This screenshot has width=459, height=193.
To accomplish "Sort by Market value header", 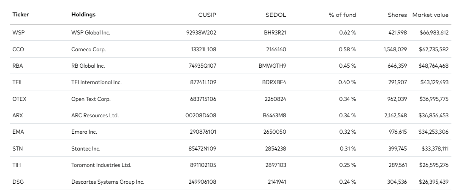I will pos(430,15).
